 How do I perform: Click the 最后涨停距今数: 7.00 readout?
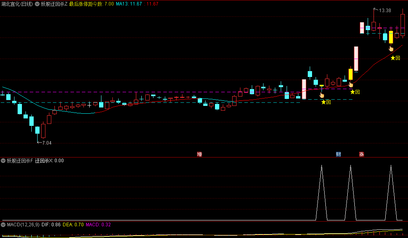[x=92, y=4]
